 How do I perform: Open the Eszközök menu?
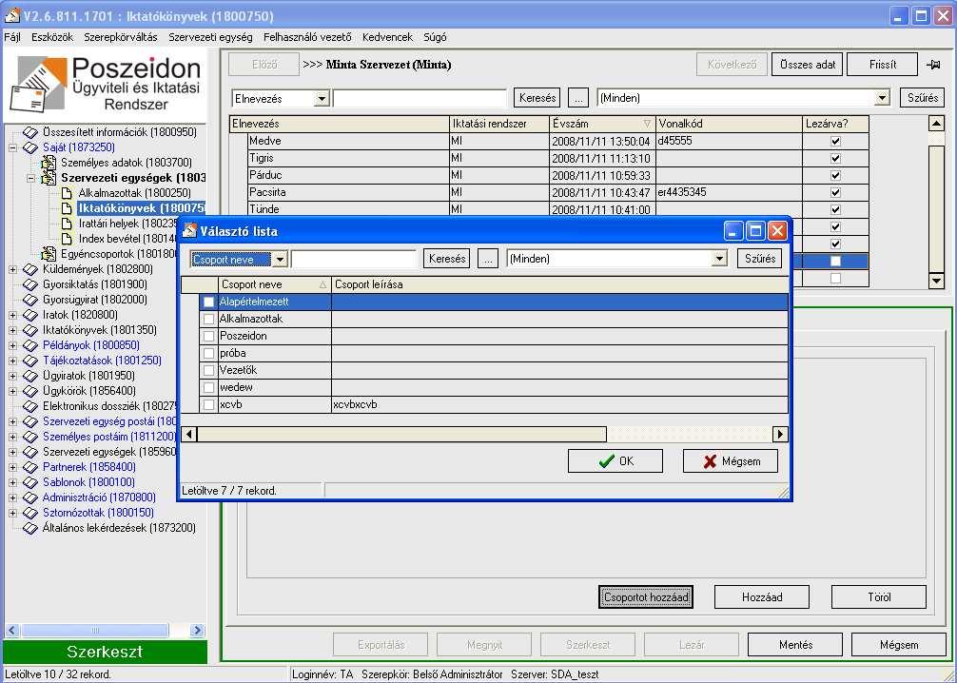click(x=52, y=37)
